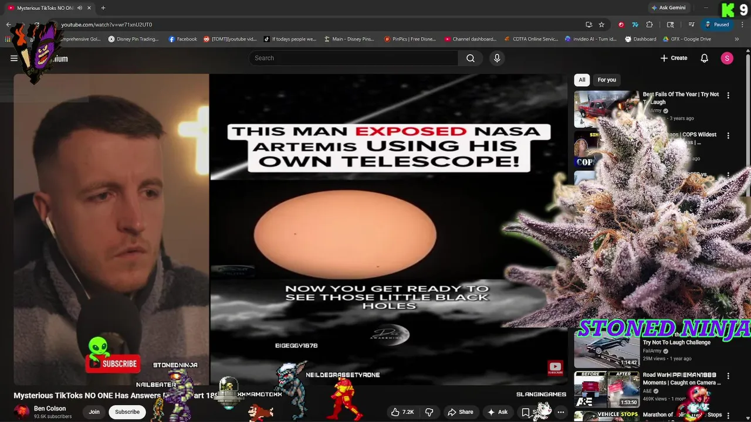Image resolution: width=751 pixels, height=422 pixels.
Task: Open the Main - Disney Pins bookmark
Action: [x=349, y=39]
